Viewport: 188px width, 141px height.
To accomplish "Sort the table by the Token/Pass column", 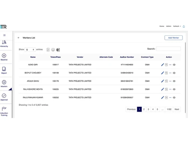I will [x=55, y=57].
